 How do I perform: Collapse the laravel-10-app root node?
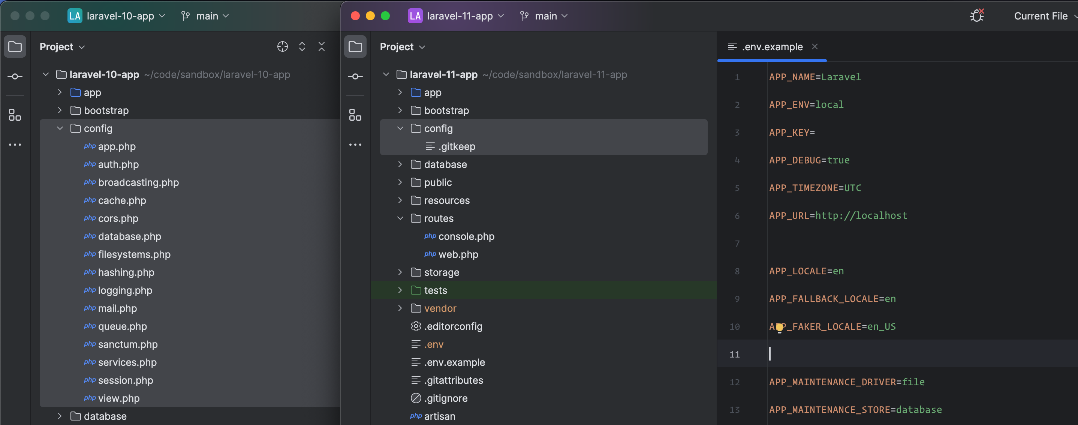coord(46,75)
